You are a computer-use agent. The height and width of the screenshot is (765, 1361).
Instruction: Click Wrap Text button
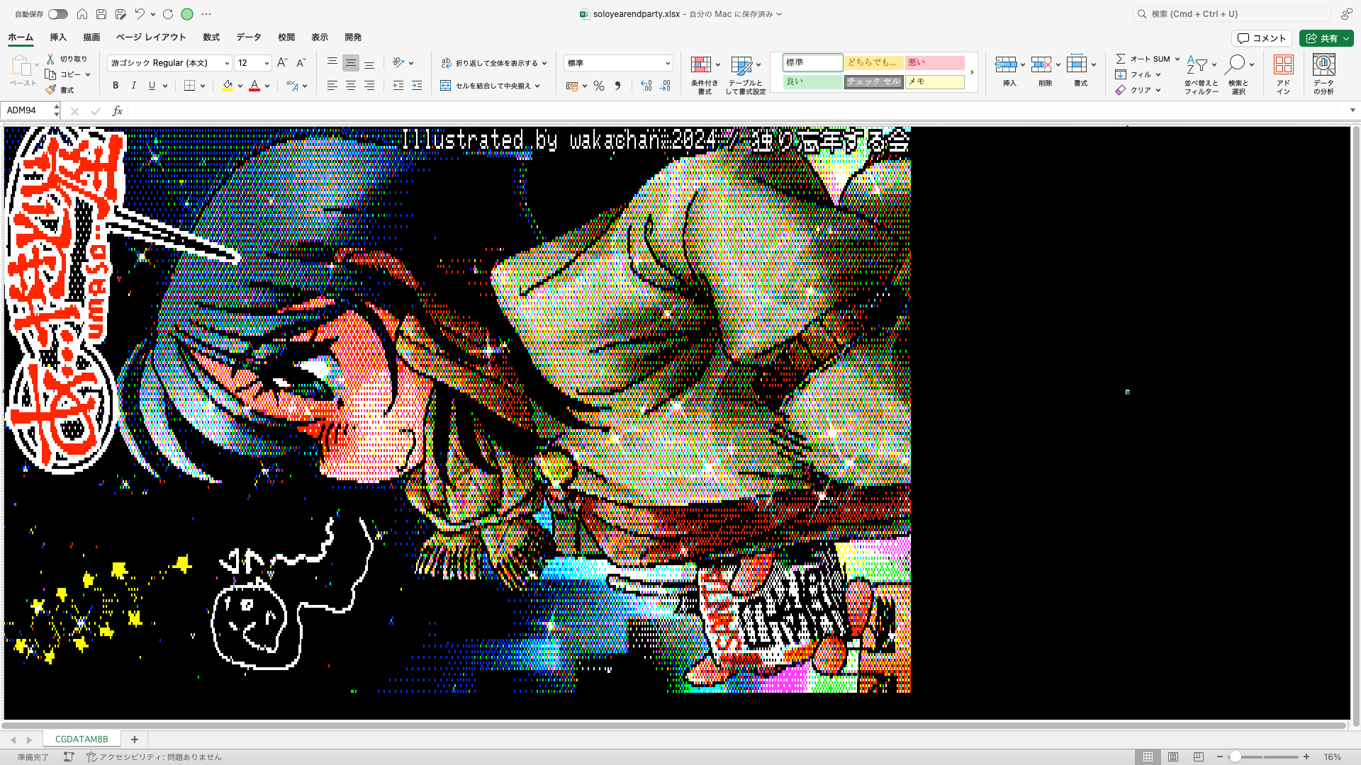pos(494,63)
